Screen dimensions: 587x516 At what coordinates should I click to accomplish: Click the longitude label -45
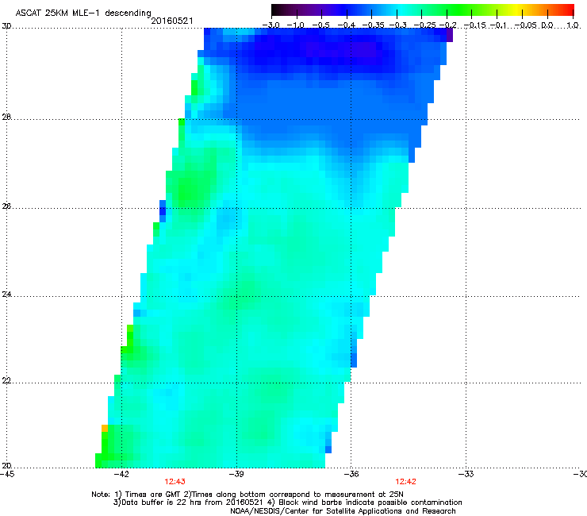pyautogui.click(x=7, y=474)
